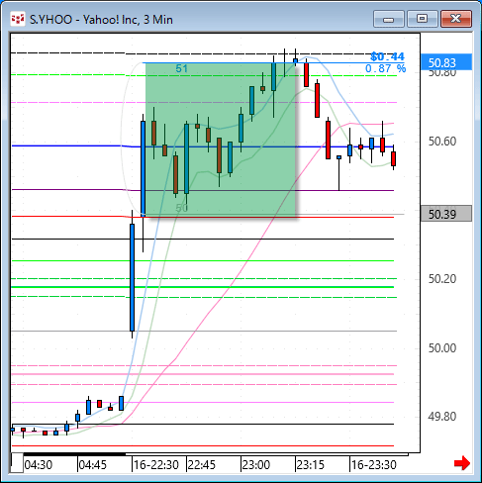Click the 04:45 time axis label
Viewport: 482px width, 483px height.
(93, 465)
